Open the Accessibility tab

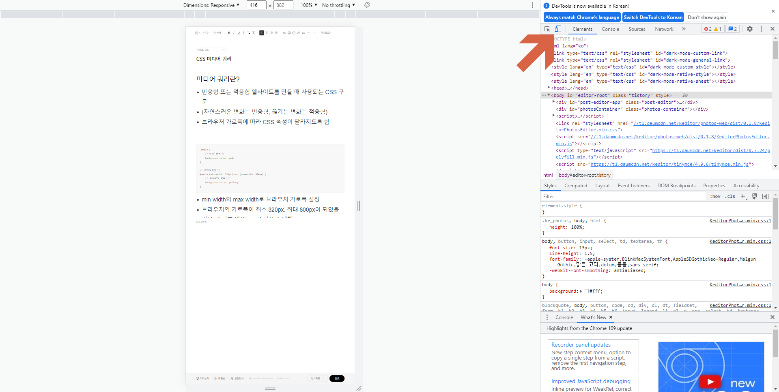click(x=746, y=186)
